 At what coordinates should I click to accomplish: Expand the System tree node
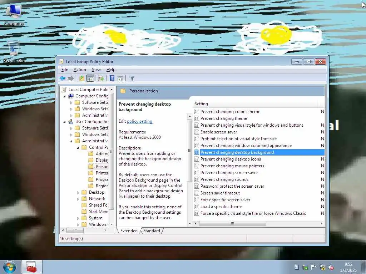(x=78, y=218)
